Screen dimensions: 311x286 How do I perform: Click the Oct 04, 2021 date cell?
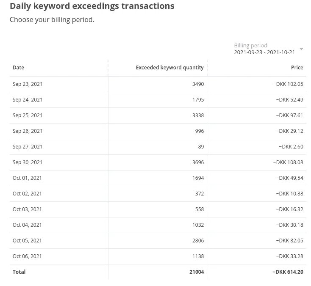27,225
